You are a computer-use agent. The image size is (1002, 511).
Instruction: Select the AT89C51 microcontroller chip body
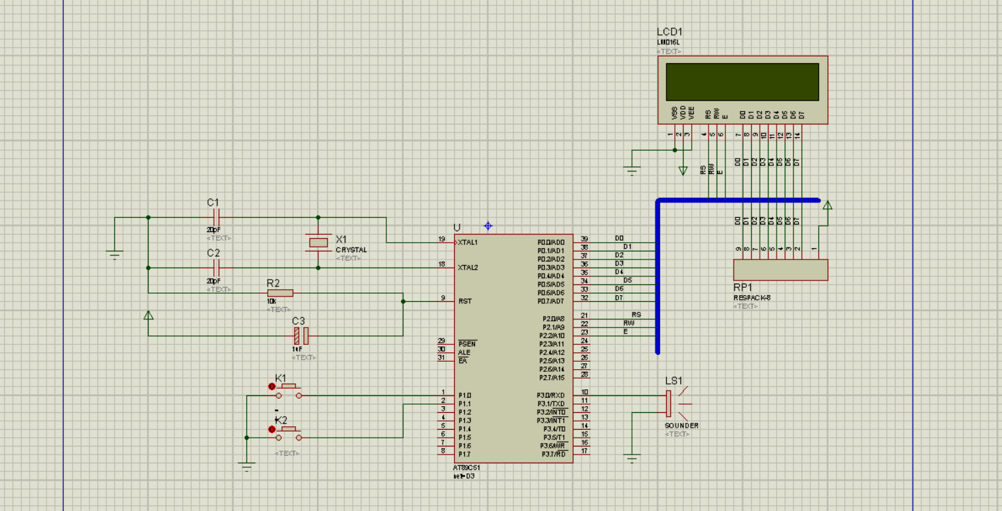(x=513, y=348)
